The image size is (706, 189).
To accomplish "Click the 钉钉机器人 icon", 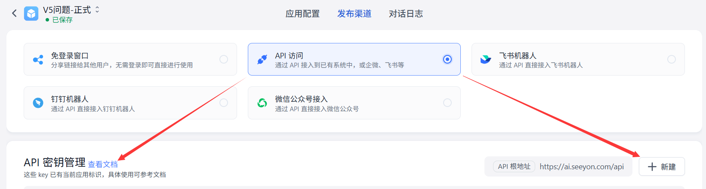I will pyautogui.click(x=38, y=103).
